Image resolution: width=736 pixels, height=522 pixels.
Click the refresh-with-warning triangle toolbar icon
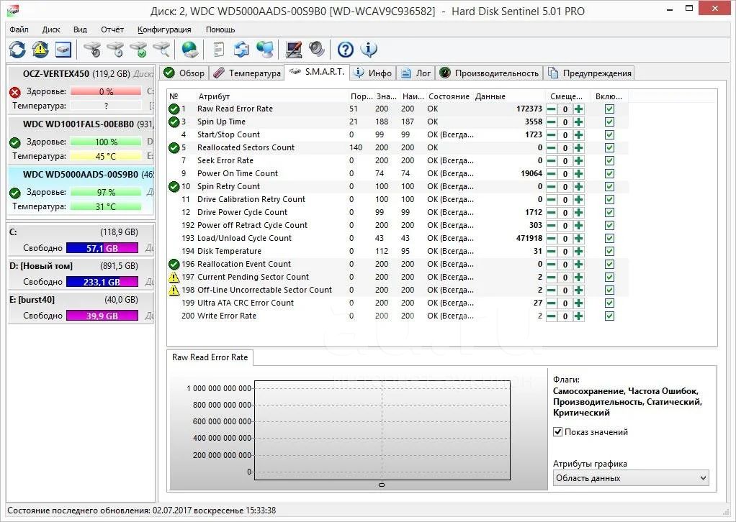click(x=40, y=49)
